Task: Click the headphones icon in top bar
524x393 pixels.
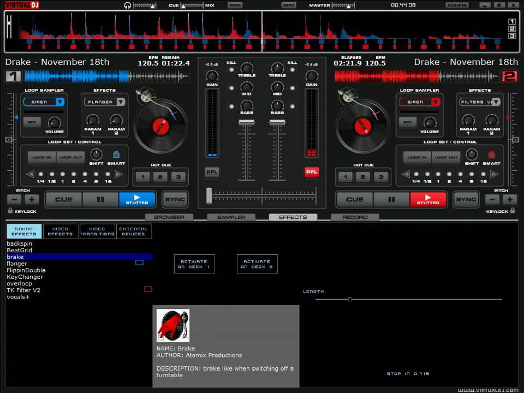Action: pos(127,5)
